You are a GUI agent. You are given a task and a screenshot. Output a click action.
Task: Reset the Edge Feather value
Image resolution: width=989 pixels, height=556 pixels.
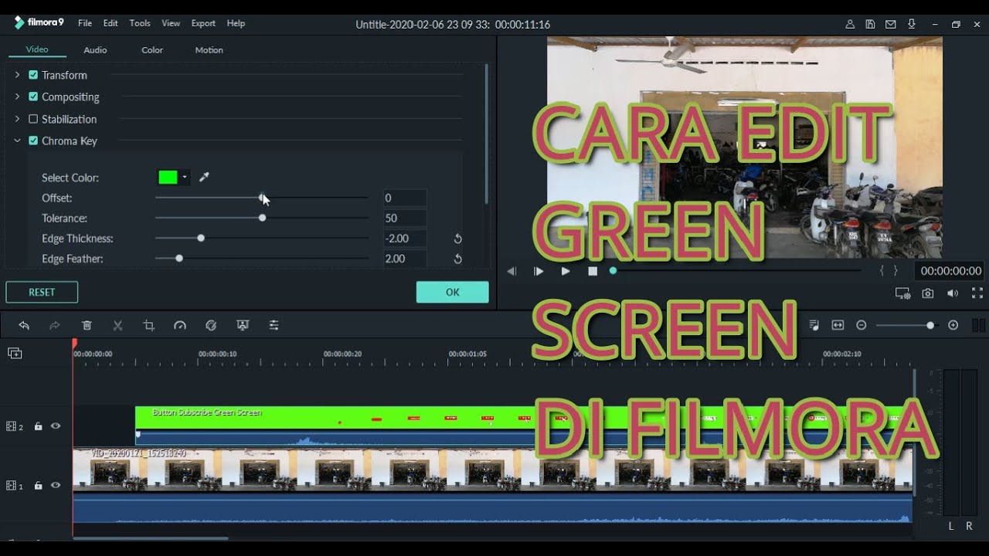click(457, 259)
